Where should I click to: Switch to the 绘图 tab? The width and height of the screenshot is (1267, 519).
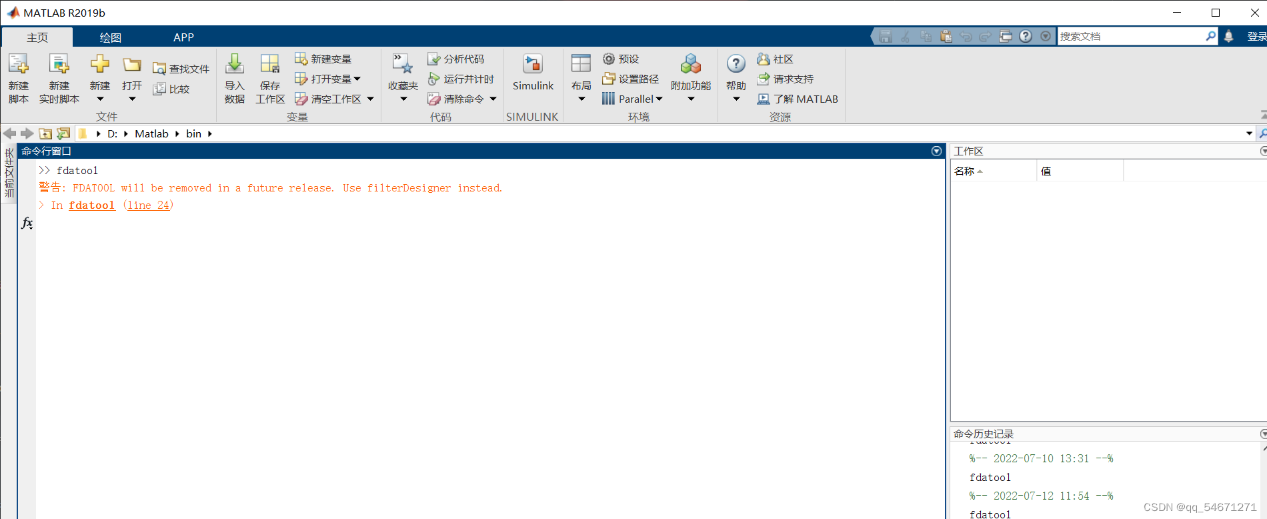coord(111,37)
